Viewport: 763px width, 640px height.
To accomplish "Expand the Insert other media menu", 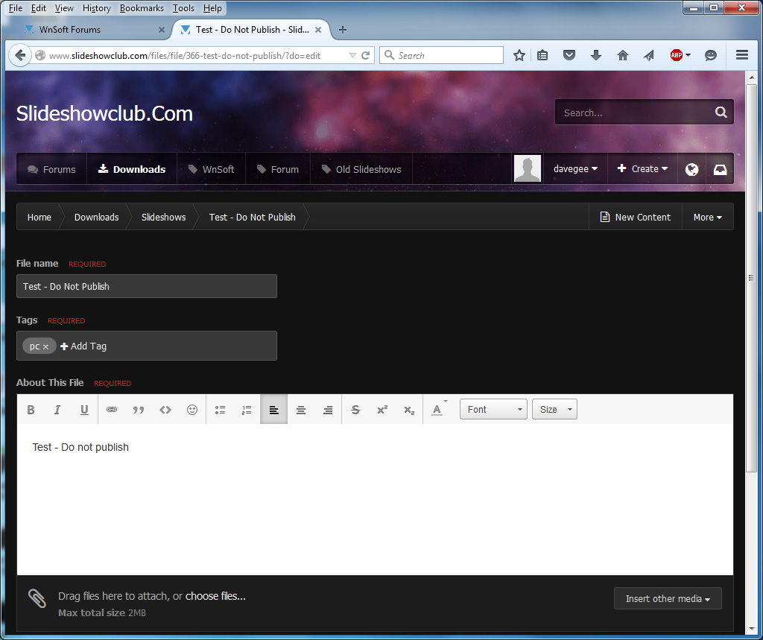I will tap(667, 599).
